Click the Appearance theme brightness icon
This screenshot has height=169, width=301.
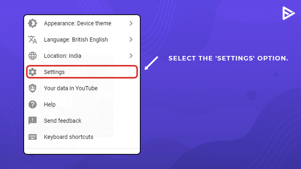tap(32, 23)
